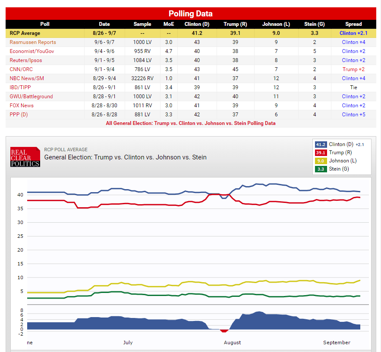Click the All General Election polling data link

point(190,123)
